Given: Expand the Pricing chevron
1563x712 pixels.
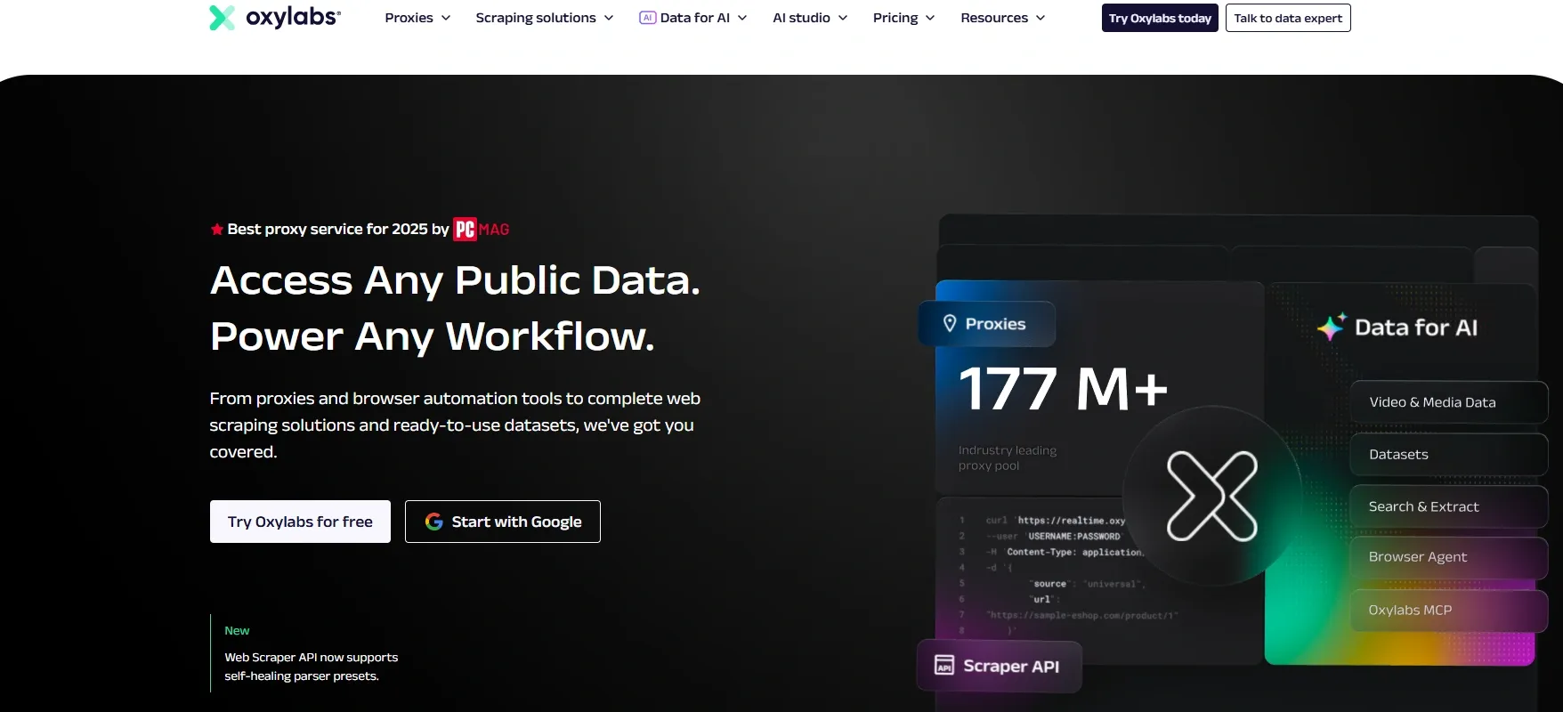Looking at the screenshot, I should coord(930,18).
